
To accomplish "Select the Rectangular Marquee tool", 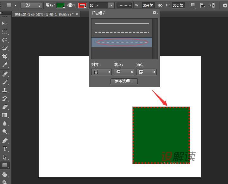I will coord(5,32).
